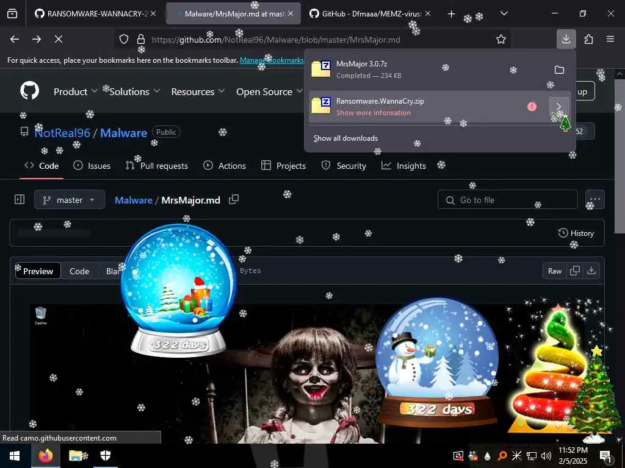The width and height of the screenshot is (625, 468).
Task: Open Raw file view
Action: click(x=554, y=271)
